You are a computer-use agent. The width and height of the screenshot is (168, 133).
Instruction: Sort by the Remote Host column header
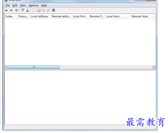(143, 16)
